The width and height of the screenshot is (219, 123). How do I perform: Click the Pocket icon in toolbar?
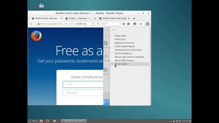(x=134, y=24)
